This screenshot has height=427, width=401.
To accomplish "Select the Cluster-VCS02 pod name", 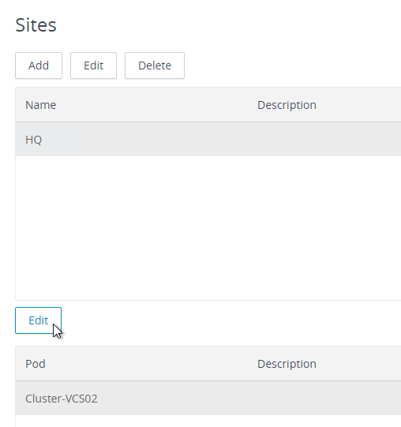I will click(62, 399).
